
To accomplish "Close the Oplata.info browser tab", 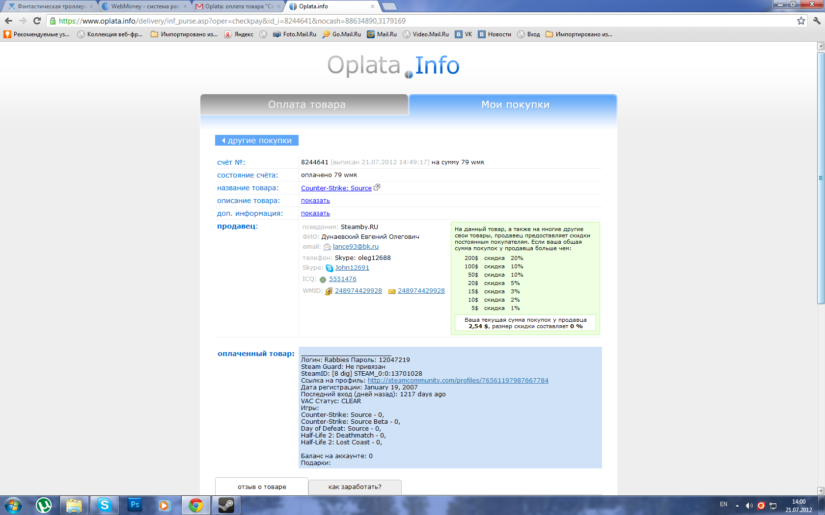I will (x=373, y=6).
